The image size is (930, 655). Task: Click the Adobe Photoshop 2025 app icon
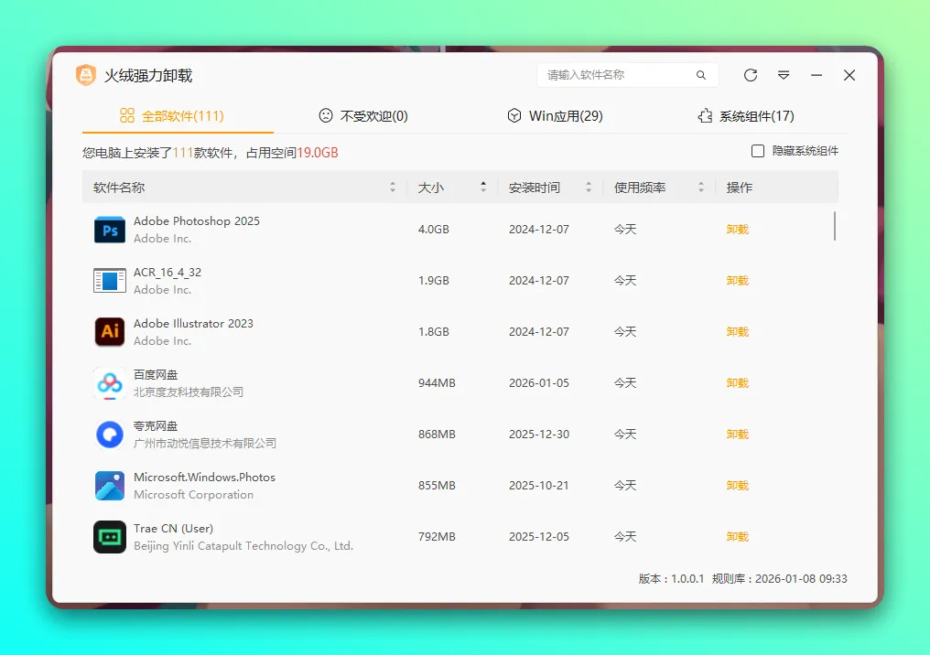click(x=109, y=229)
